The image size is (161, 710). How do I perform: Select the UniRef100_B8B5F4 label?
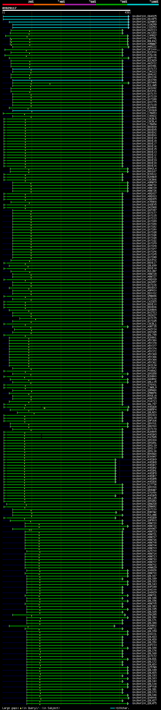(x=144, y=410)
